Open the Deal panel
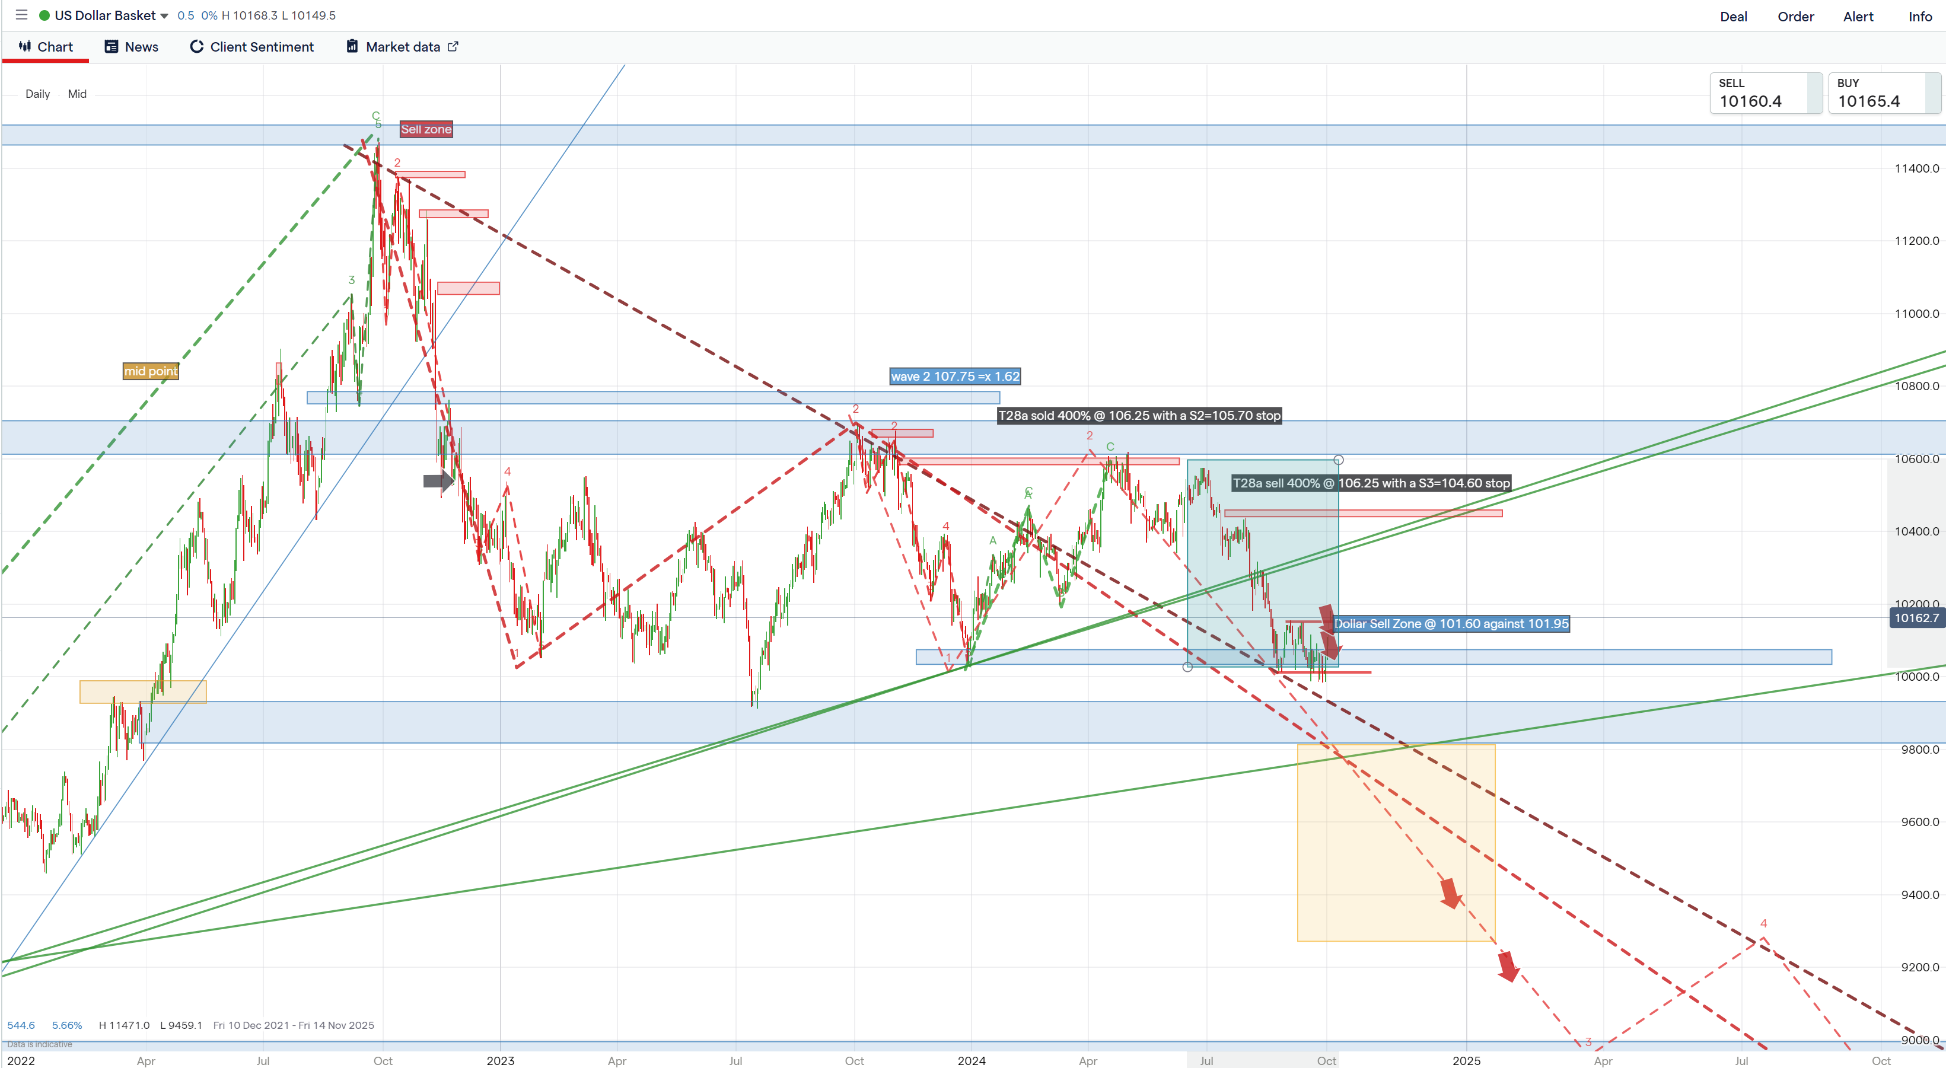Screen dimensions: 1946x1068 (1733, 17)
